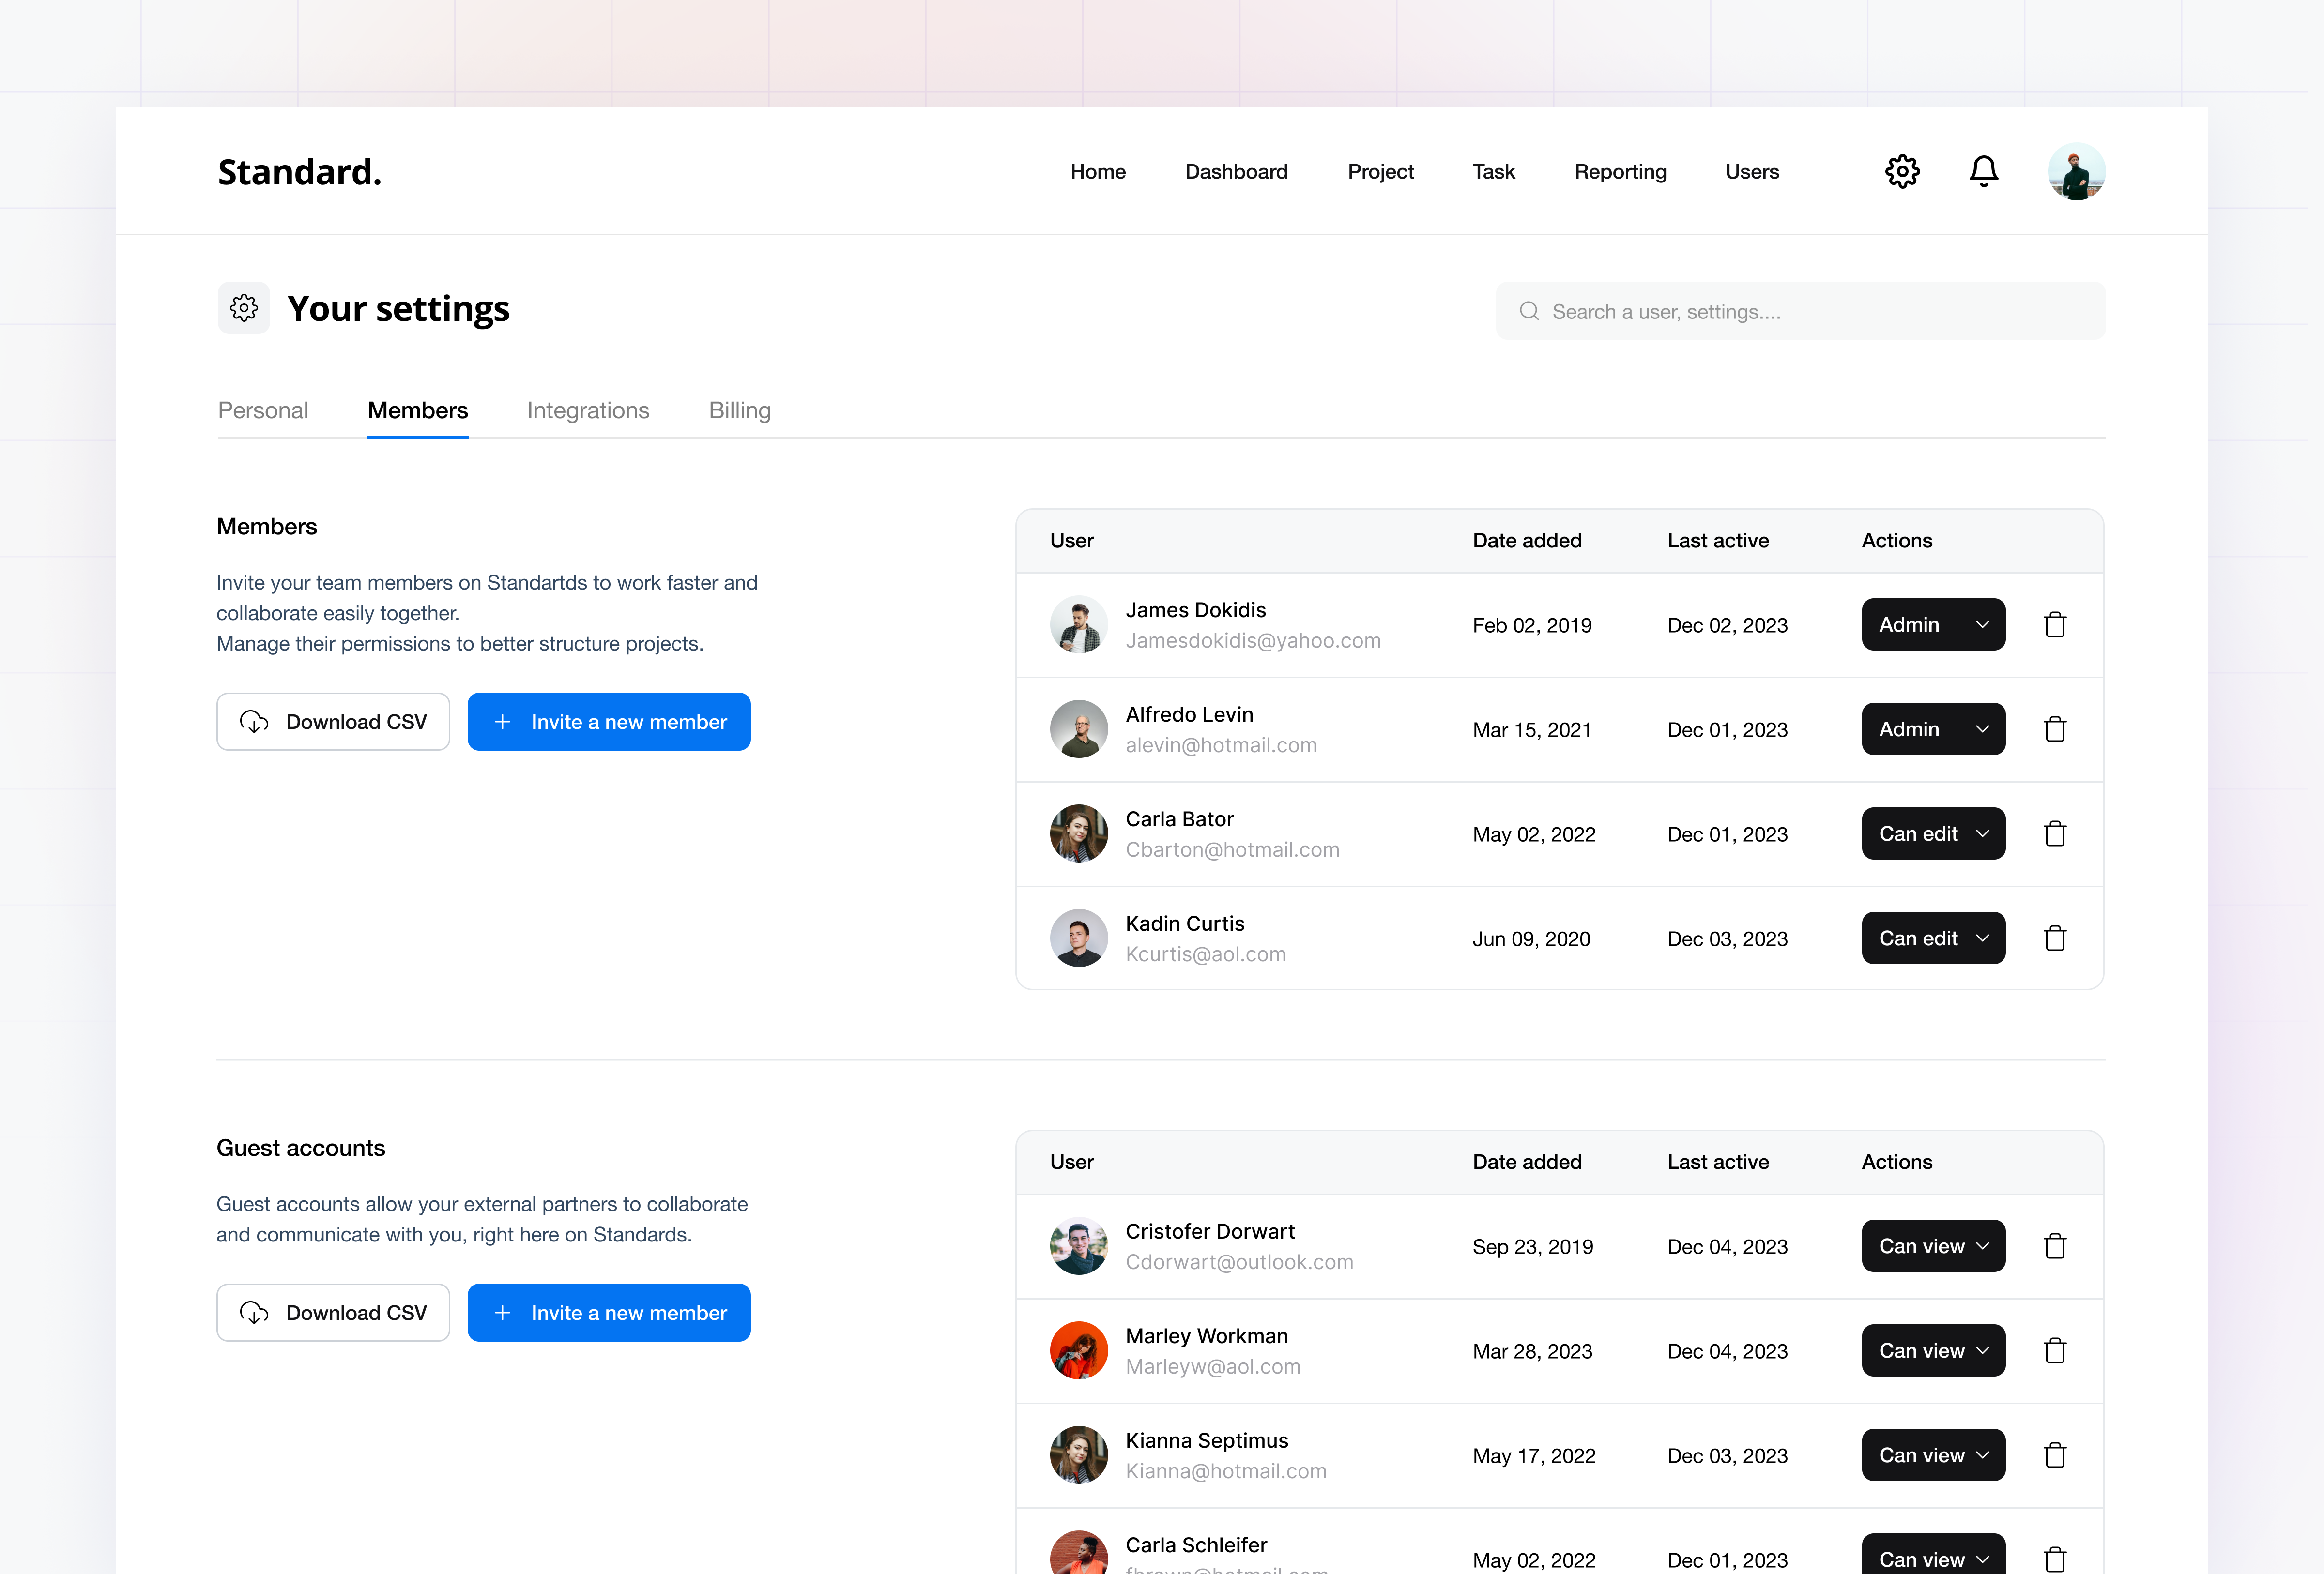
Task: Switch to the Billing tab
Action: click(x=739, y=410)
